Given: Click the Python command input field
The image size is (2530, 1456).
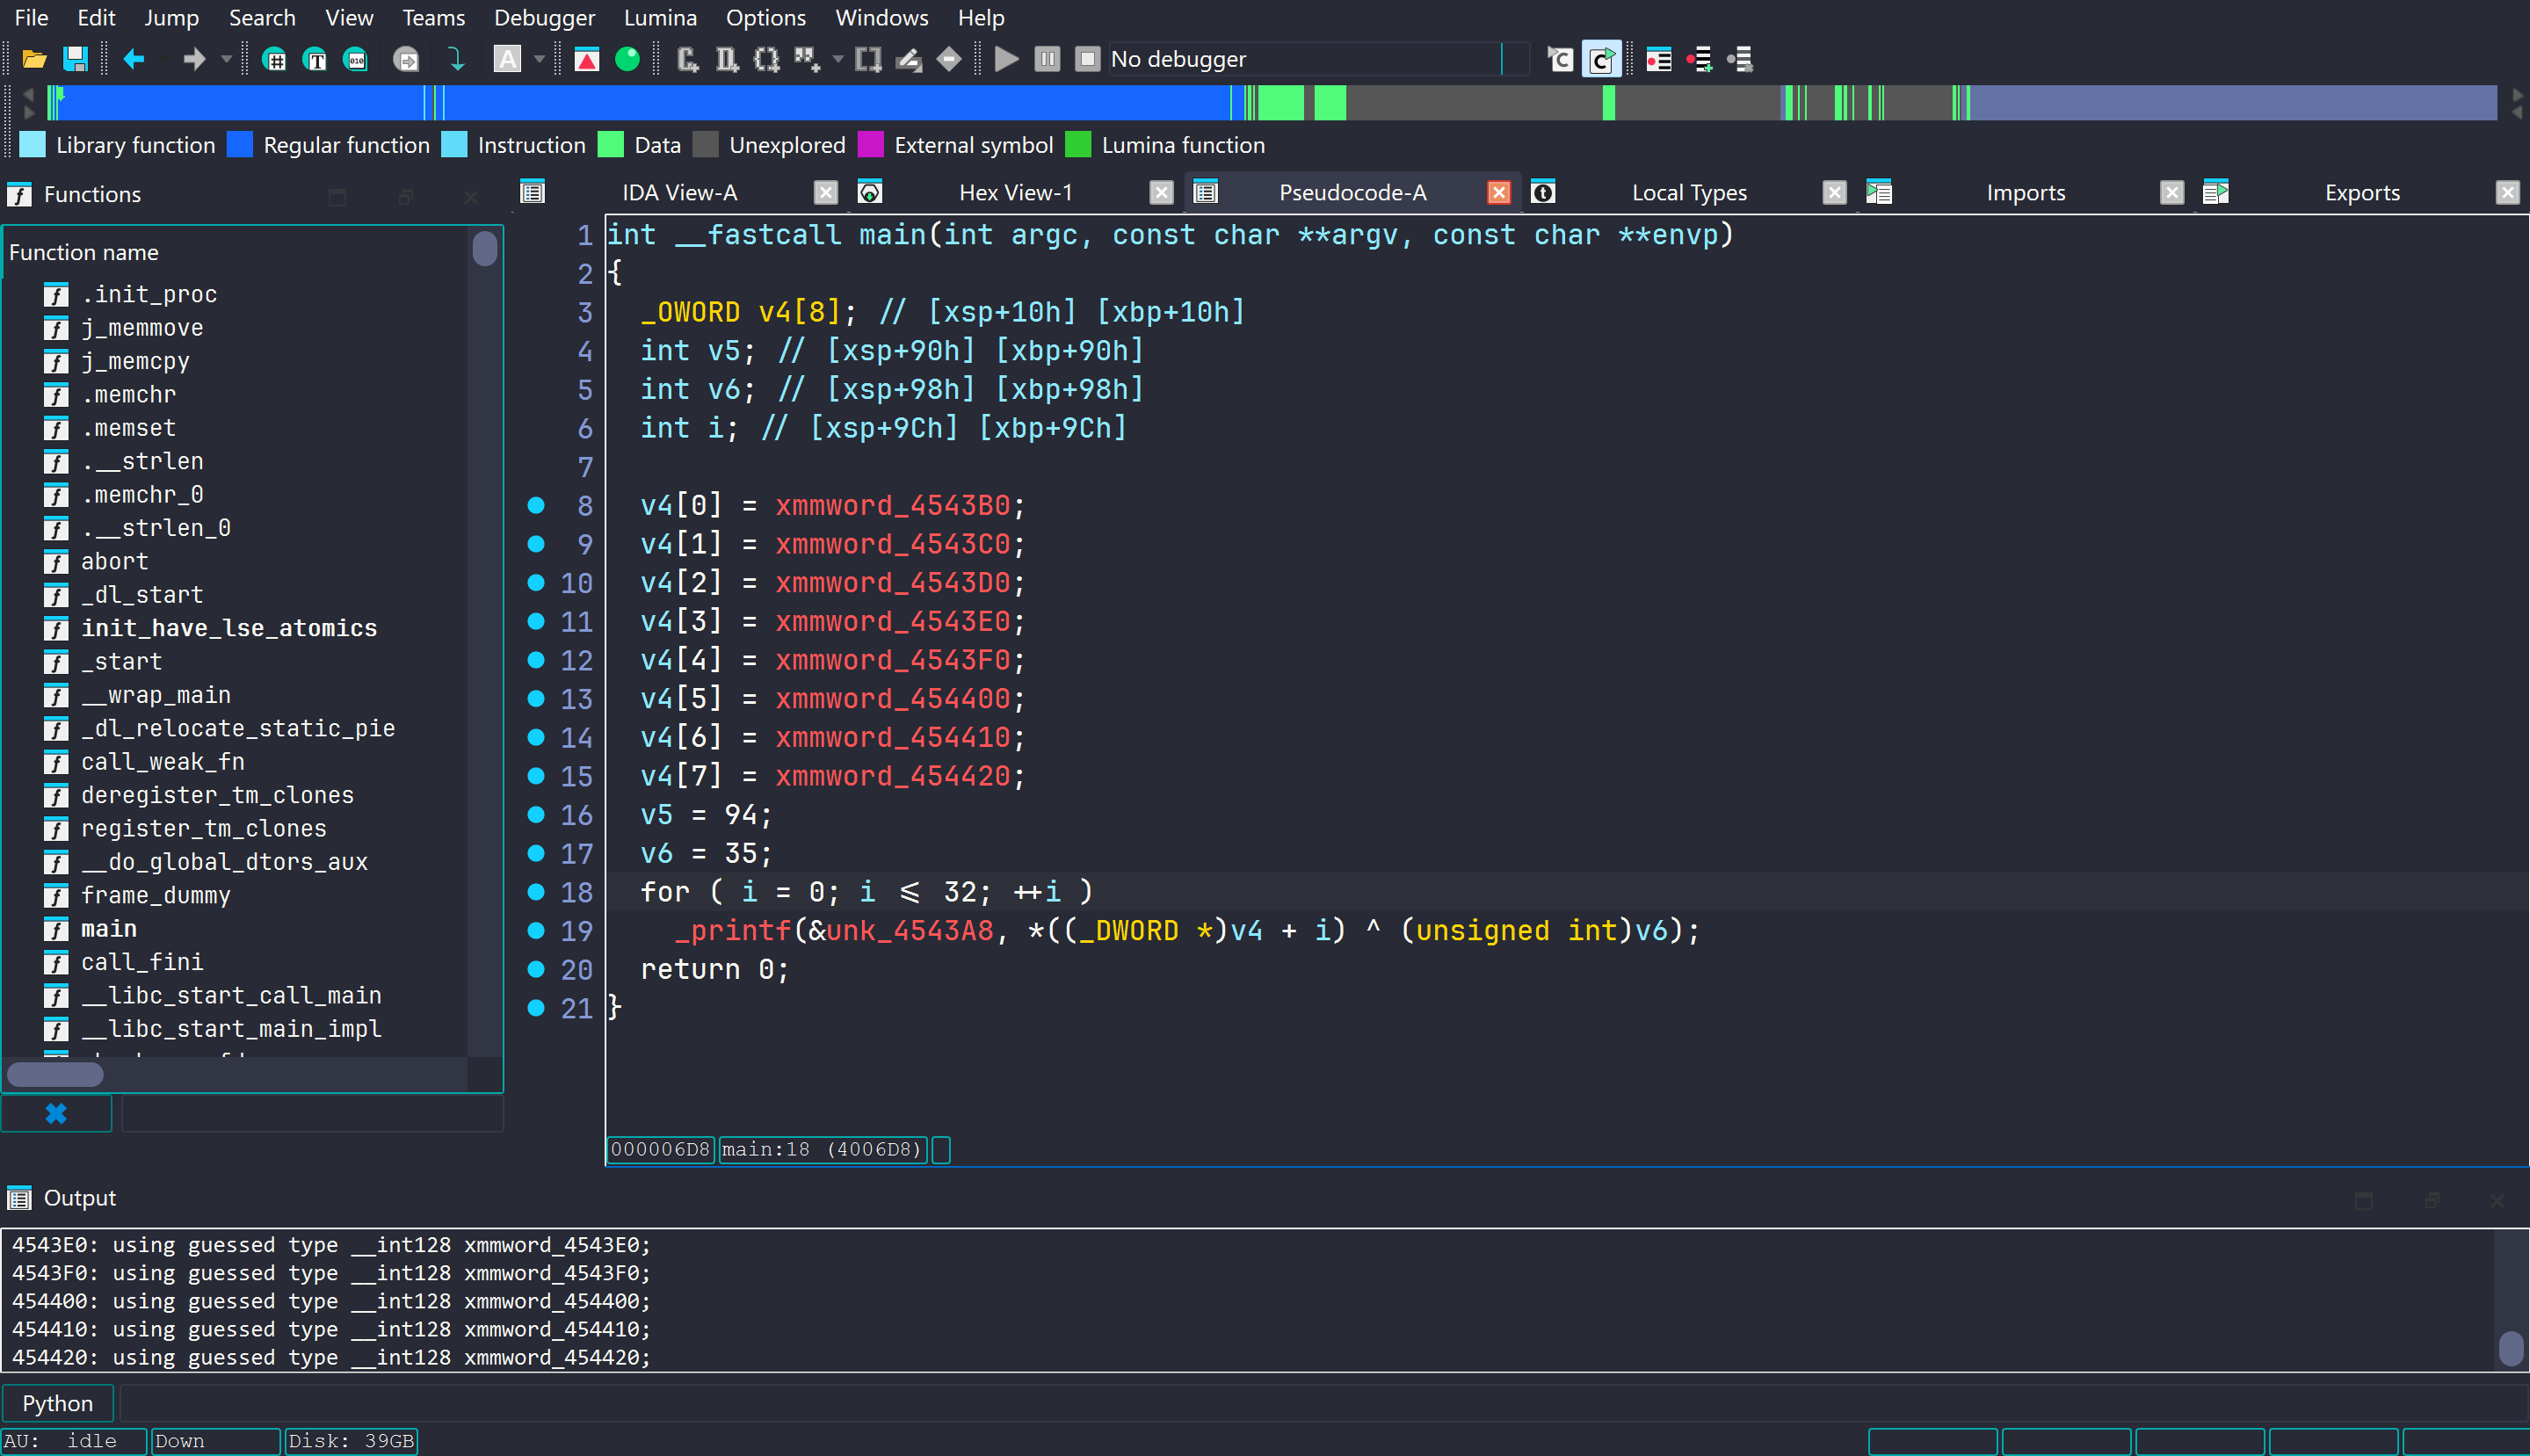Looking at the screenshot, I should point(1322,1403).
